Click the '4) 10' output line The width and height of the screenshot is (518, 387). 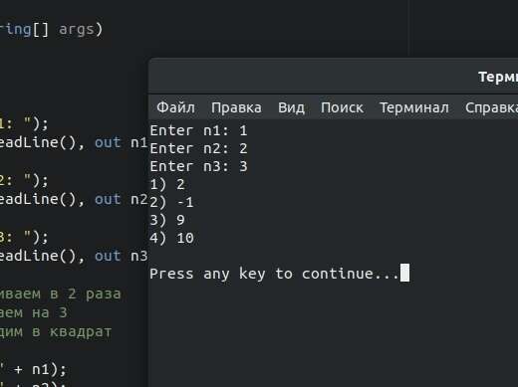tap(171, 238)
